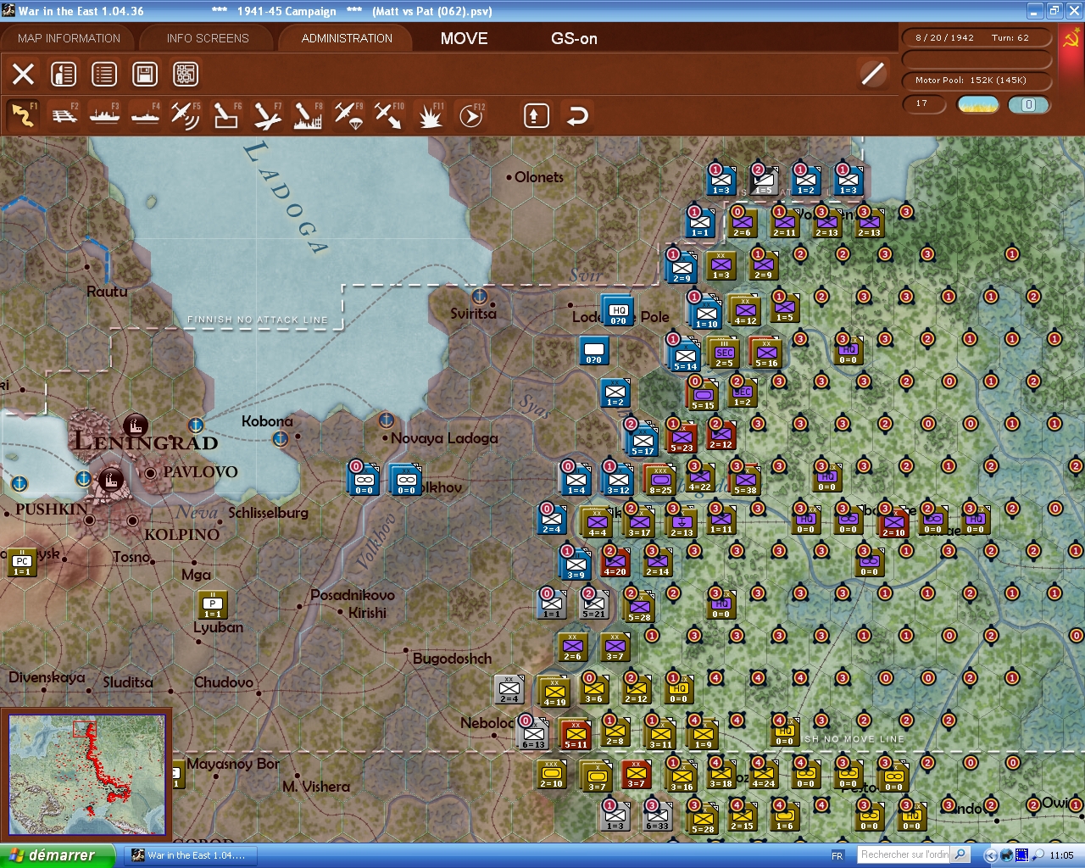Select the red 4=20 unit counter
The height and width of the screenshot is (868, 1085).
tap(615, 562)
